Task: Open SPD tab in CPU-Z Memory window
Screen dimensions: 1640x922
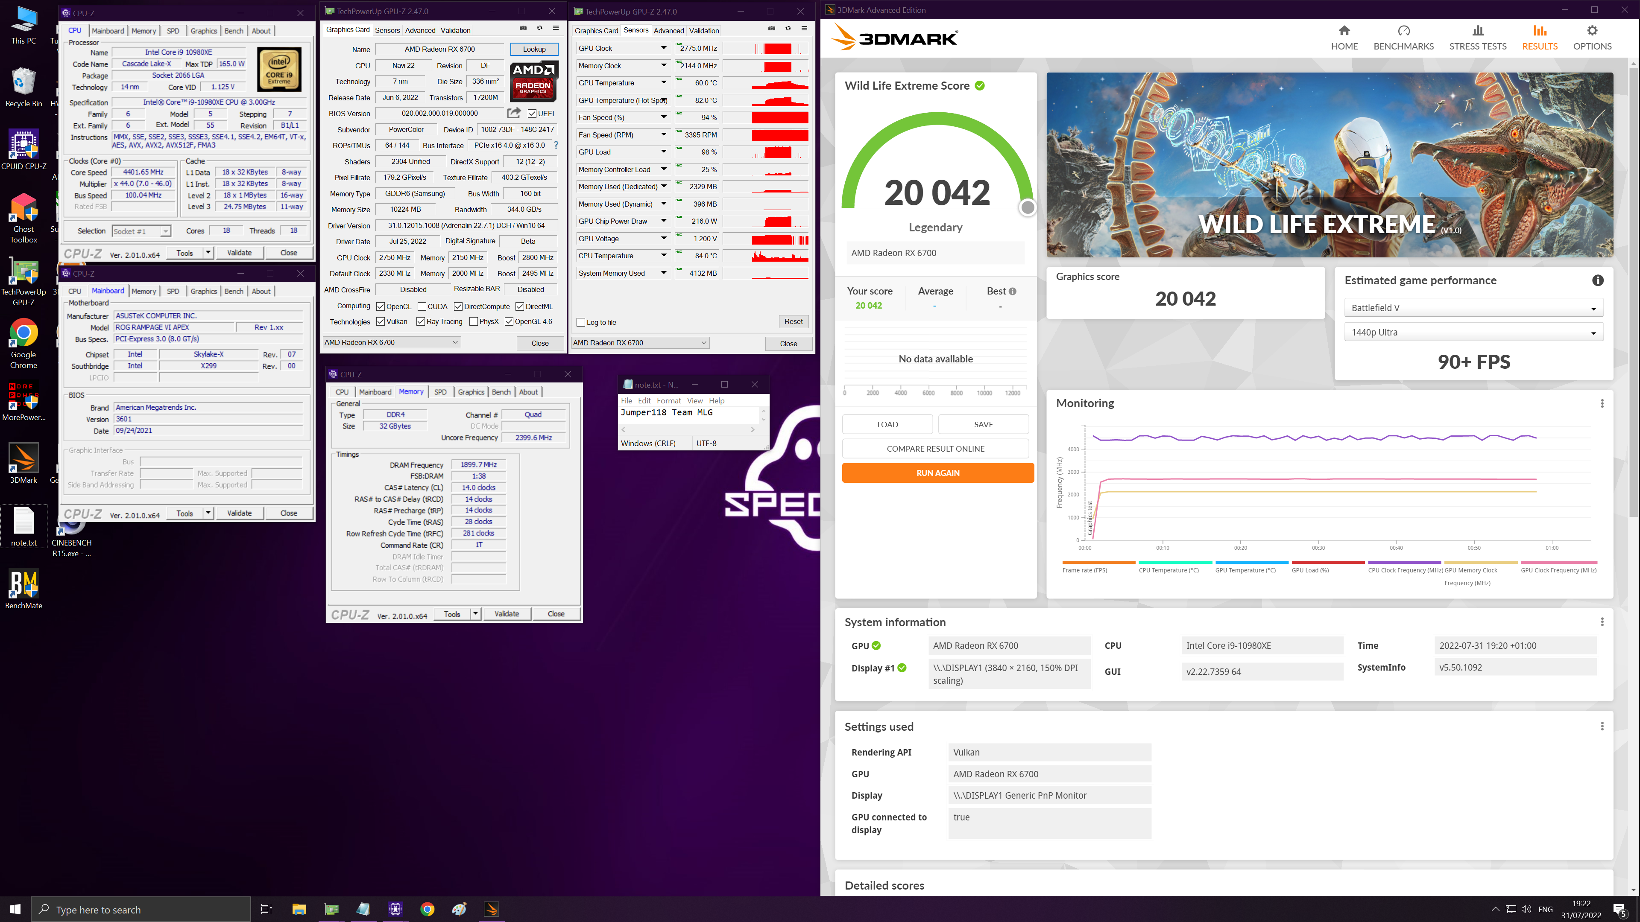Action: tap(440, 392)
